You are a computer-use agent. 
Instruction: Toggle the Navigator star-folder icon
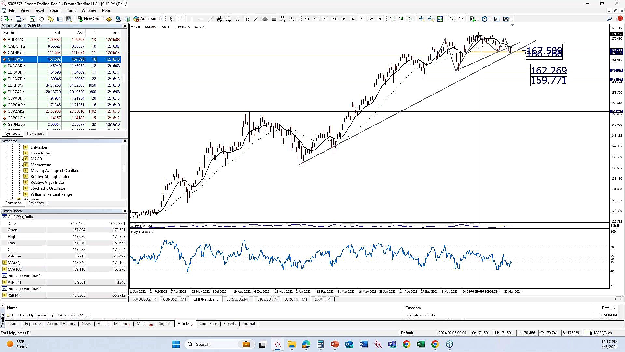(x=51, y=19)
